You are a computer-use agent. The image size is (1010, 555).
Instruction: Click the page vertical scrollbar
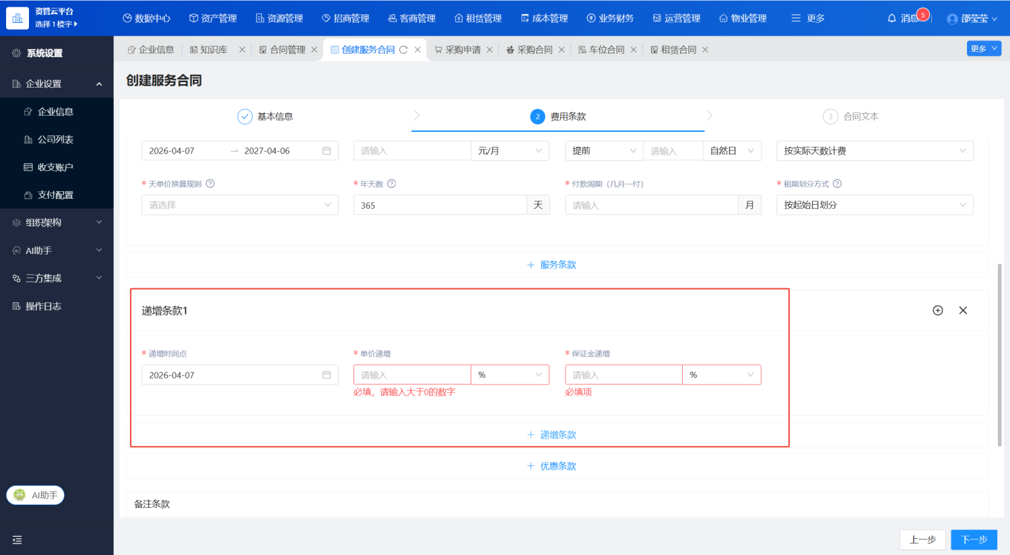[x=999, y=355]
